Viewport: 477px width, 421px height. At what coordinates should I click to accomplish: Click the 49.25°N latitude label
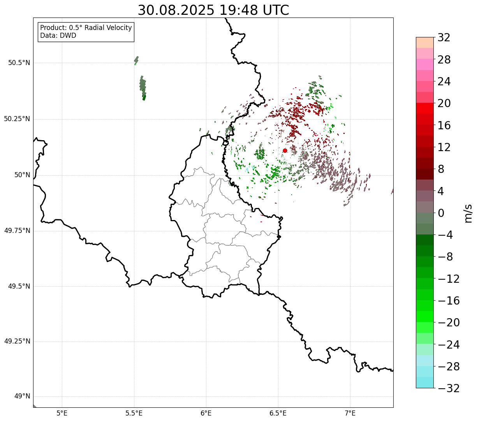click(17, 342)
